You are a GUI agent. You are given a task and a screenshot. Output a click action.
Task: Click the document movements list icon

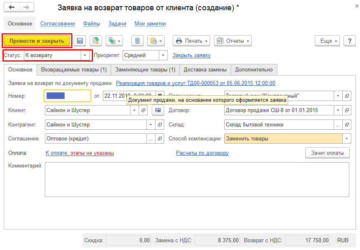[x=137, y=41]
